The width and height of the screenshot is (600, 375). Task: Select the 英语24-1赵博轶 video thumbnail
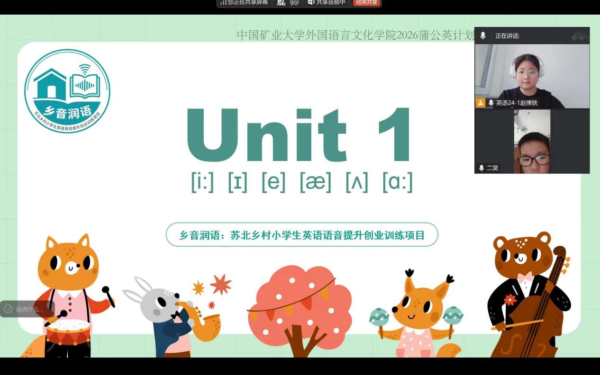tap(532, 76)
